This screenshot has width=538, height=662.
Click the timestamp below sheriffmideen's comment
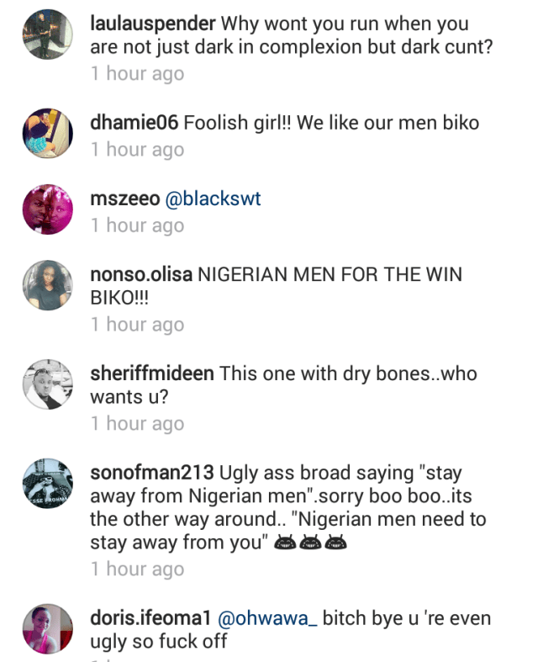point(137,423)
